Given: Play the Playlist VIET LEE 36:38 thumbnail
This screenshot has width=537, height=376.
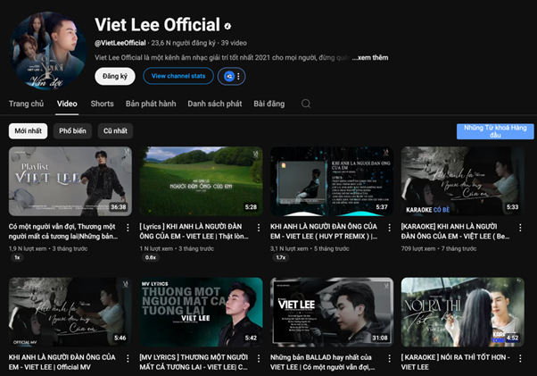Looking at the screenshot, I should [70, 181].
